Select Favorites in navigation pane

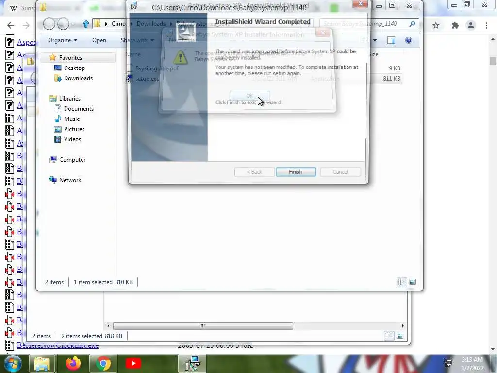click(70, 58)
